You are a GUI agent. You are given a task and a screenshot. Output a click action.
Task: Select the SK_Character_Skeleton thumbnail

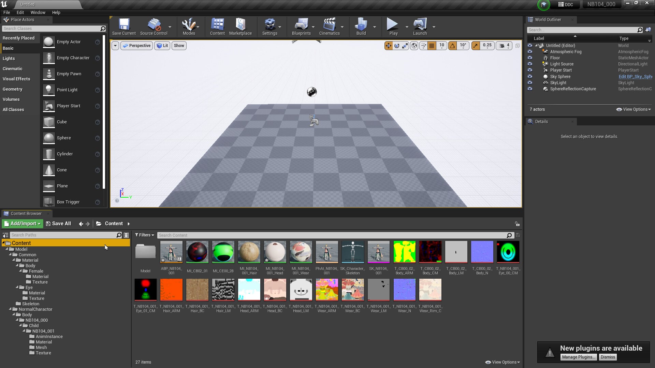353,252
